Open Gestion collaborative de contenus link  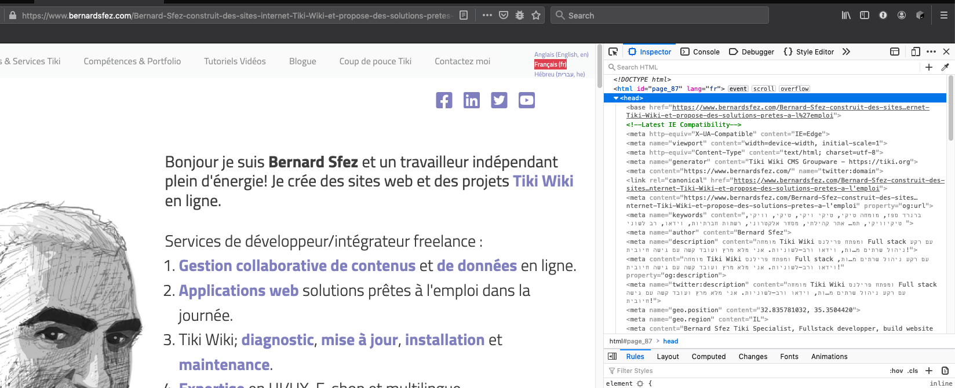tap(297, 266)
